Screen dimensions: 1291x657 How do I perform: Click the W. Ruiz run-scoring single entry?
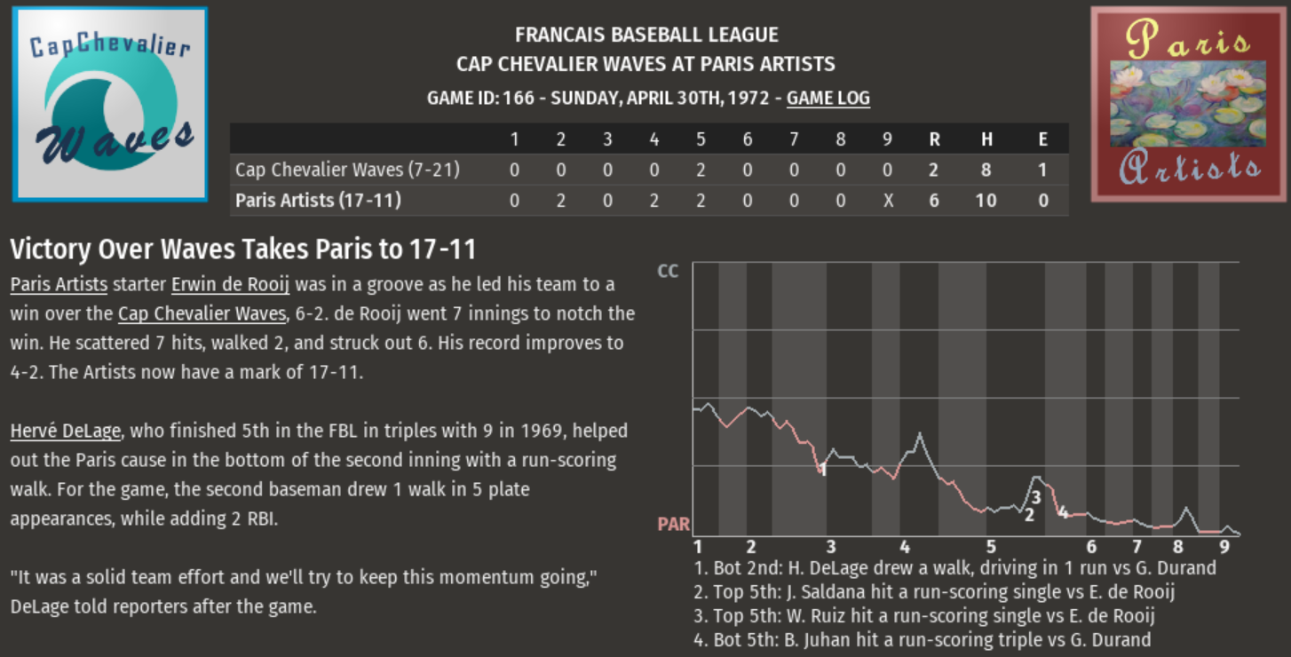click(925, 616)
